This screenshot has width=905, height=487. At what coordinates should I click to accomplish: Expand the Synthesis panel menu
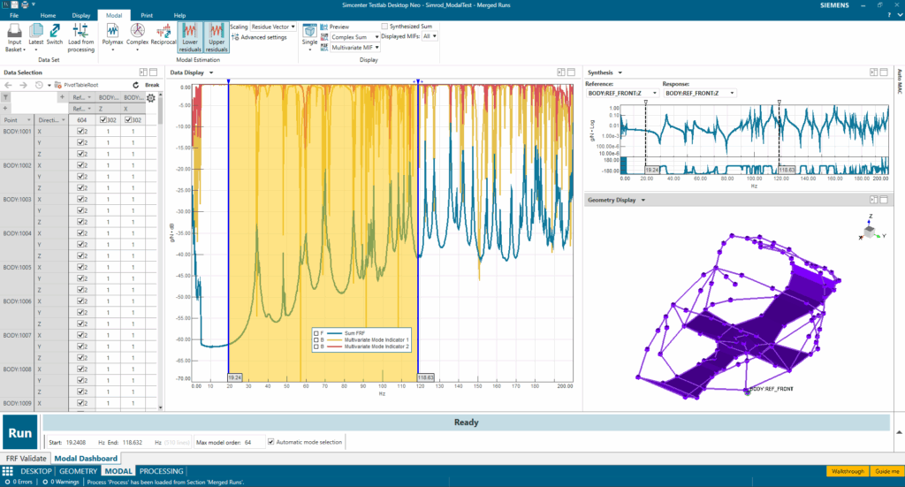[620, 72]
